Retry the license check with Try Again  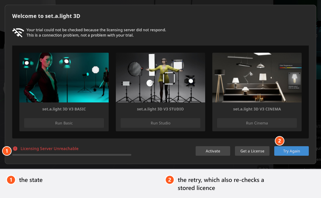pos(292,151)
